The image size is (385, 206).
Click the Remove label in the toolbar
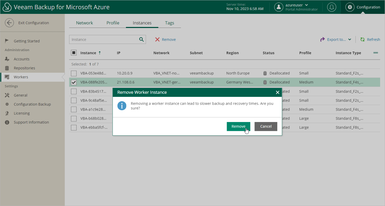point(169,40)
